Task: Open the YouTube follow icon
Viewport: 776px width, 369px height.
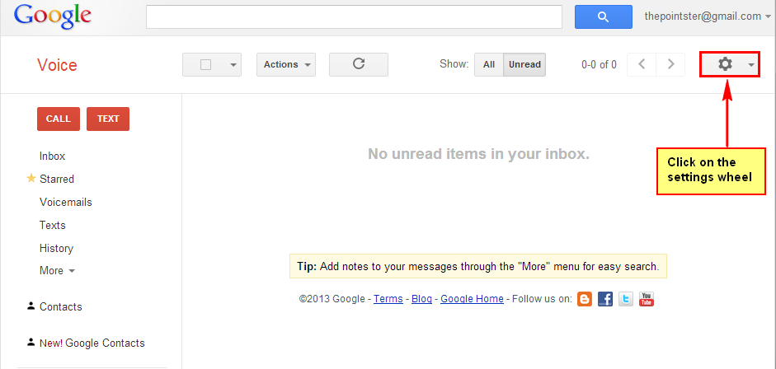Action: [x=647, y=299]
